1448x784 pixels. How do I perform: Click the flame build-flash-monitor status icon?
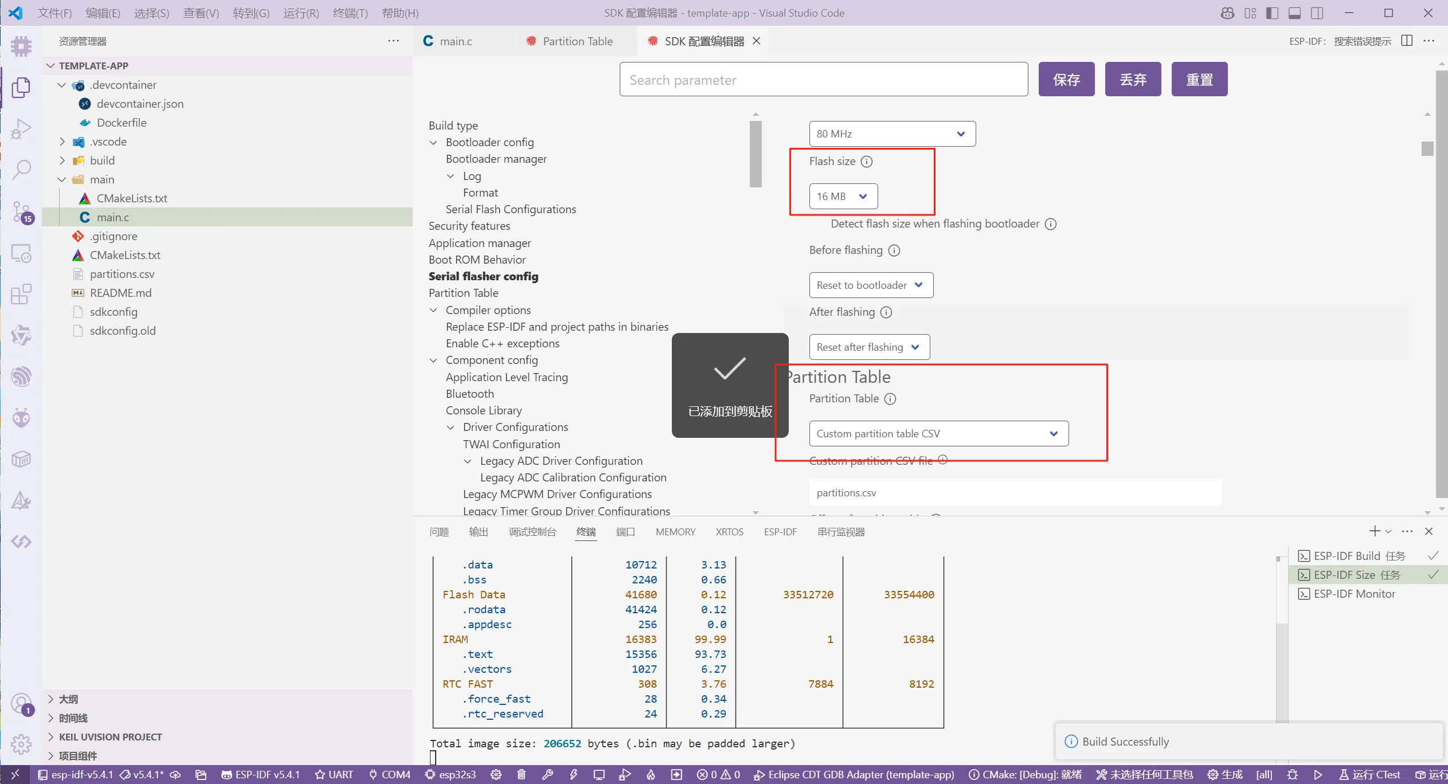[x=651, y=775]
